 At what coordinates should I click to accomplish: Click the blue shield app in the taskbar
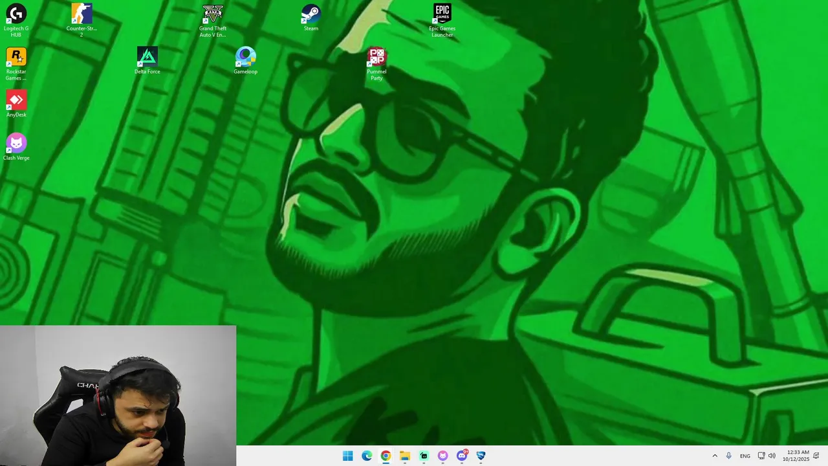pos(481,456)
